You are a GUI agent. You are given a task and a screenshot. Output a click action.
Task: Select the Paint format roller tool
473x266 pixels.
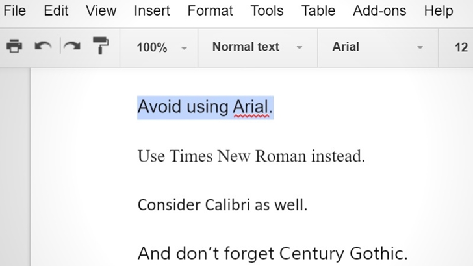pyautogui.click(x=101, y=45)
